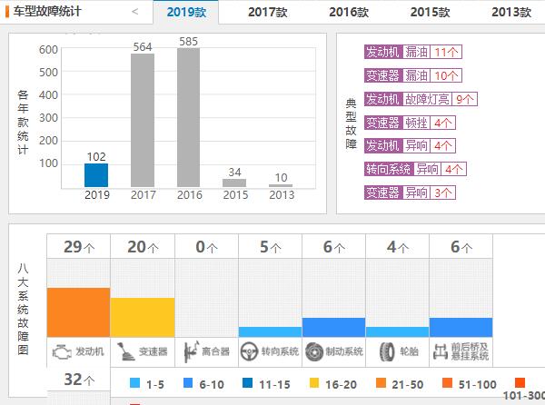Click the 4个 tire count header
This screenshot has height=405, width=545.
[398, 247]
